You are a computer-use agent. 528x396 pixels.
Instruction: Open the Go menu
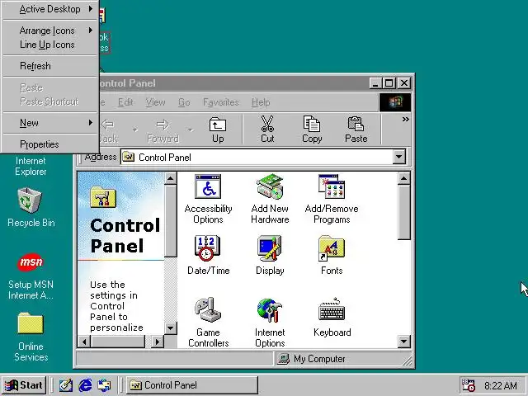click(184, 102)
